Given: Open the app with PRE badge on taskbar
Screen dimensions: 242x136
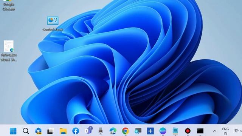Looking at the screenshot, I should tap(38, 131).
